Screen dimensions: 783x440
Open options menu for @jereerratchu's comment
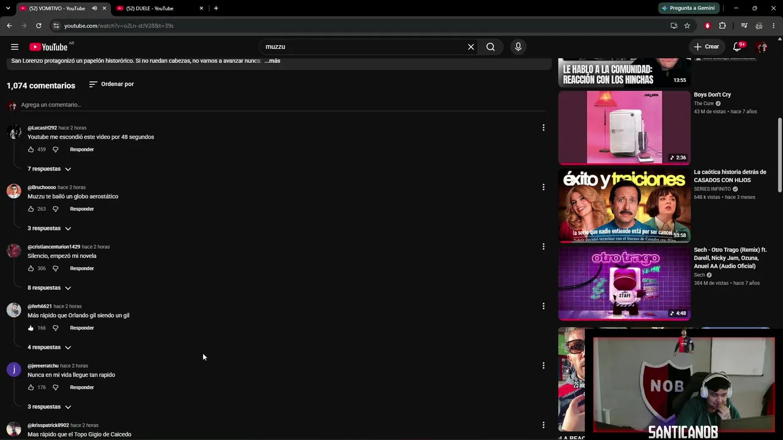pos(543,365)
